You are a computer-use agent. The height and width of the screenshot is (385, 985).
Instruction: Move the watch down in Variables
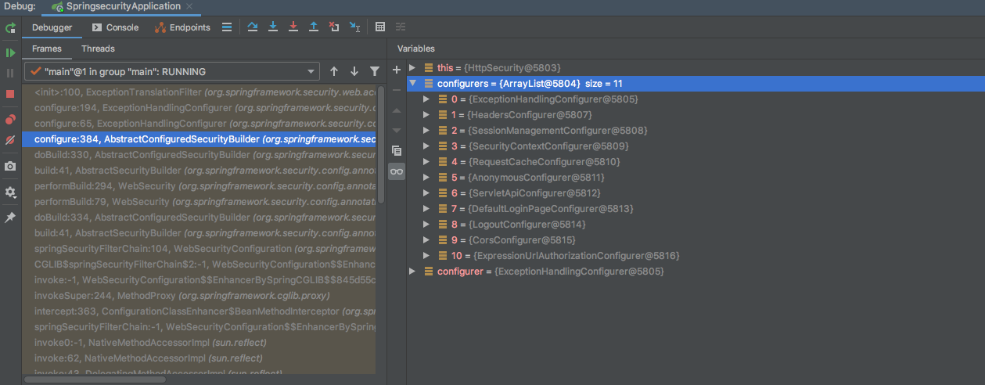(397, 130)
